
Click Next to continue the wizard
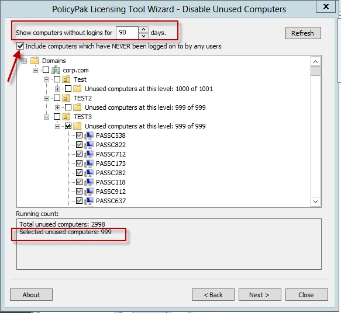[260, 295]
